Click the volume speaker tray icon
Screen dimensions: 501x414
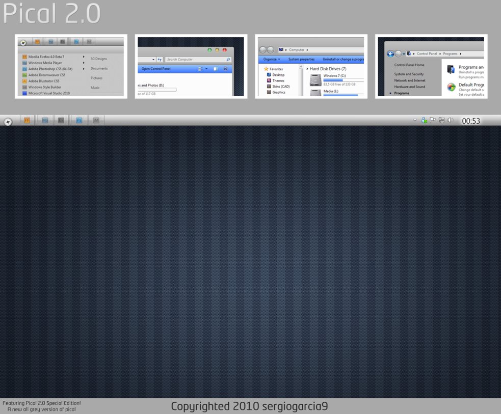[450, 120]
